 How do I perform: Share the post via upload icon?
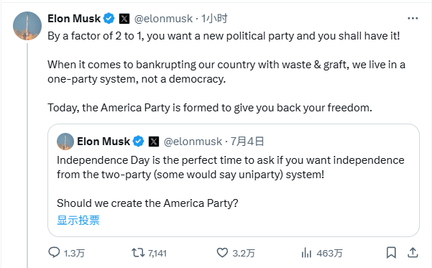[x=413, y=253]
